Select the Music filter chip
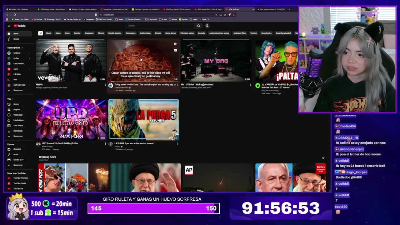This screenshot has height=225, width=400. pyautogui.click(x=49, y=33)
